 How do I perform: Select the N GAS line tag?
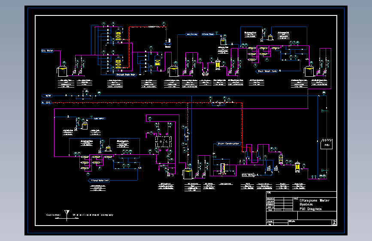[46, 102]
